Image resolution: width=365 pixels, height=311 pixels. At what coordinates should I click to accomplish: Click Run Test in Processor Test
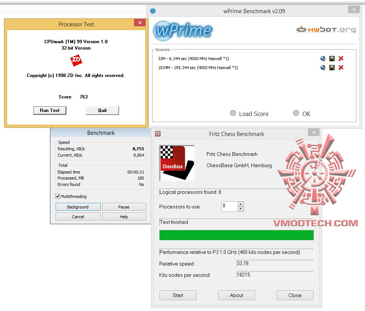(50, 110)
